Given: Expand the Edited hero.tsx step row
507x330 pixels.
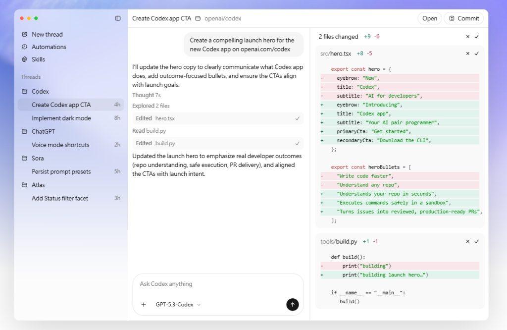Looking at the screenshot, I should coord(218,118).
